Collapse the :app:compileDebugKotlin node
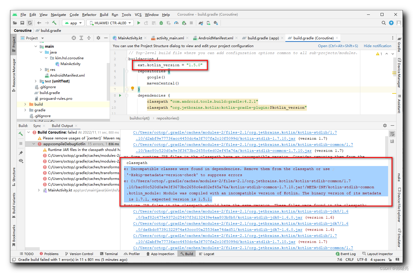The height and width of the screenshot is (273, 413). coord(34,144)
